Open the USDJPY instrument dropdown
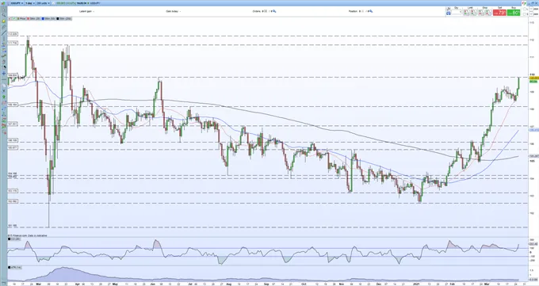The height and width of the screenshot is (286, 539). (x=17, y=3)
